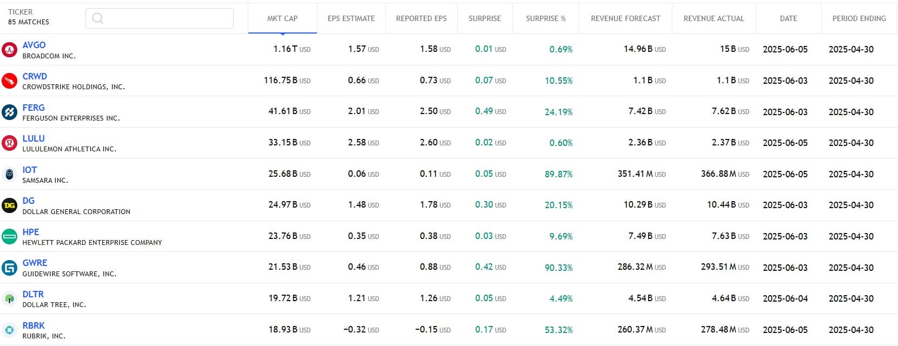Click Broadcom's 14.96 B revenue forecast

[x=645, y=49]
